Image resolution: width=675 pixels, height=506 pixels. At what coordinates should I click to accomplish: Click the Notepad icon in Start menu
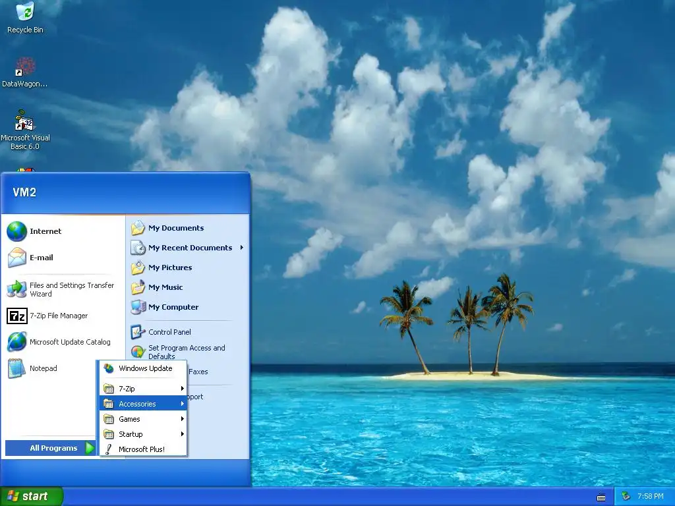tap(16, 368)
